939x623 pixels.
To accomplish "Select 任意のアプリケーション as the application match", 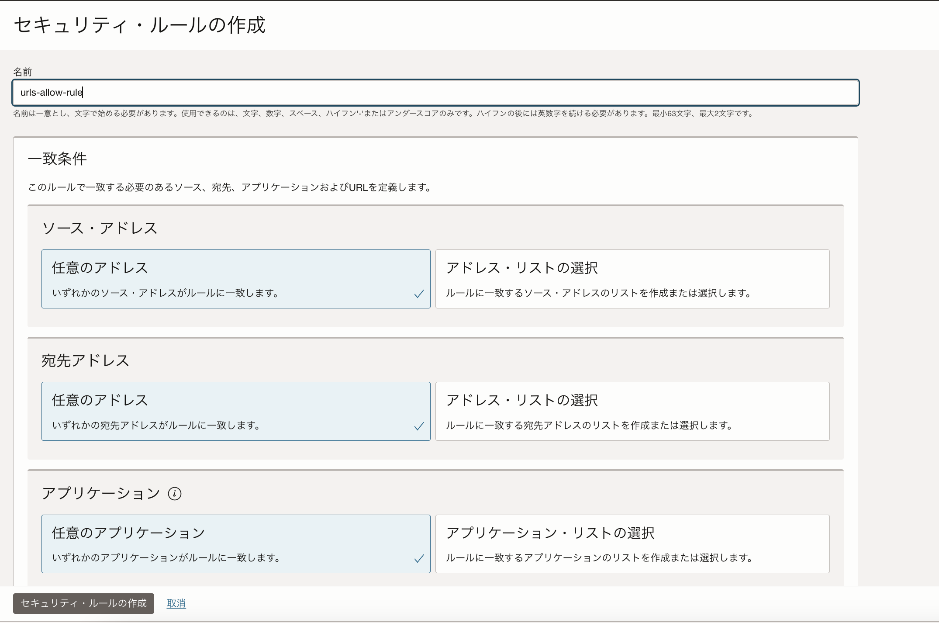I will pos(236,544).
